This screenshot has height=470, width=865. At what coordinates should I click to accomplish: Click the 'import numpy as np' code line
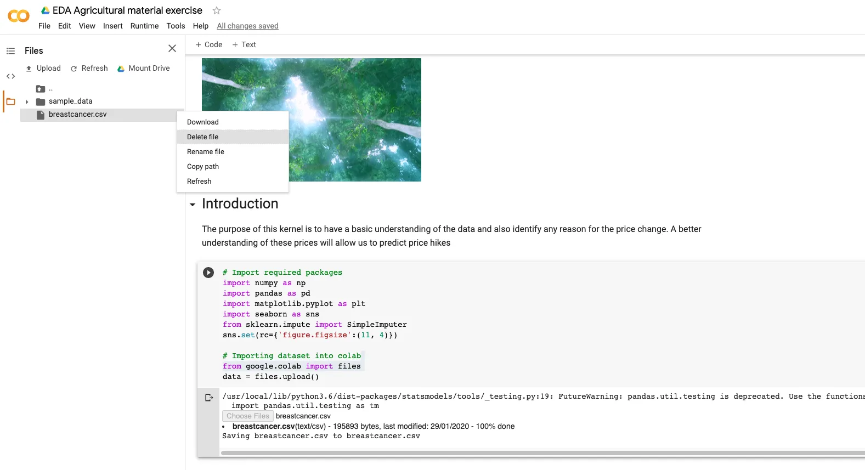pos(264,283)
